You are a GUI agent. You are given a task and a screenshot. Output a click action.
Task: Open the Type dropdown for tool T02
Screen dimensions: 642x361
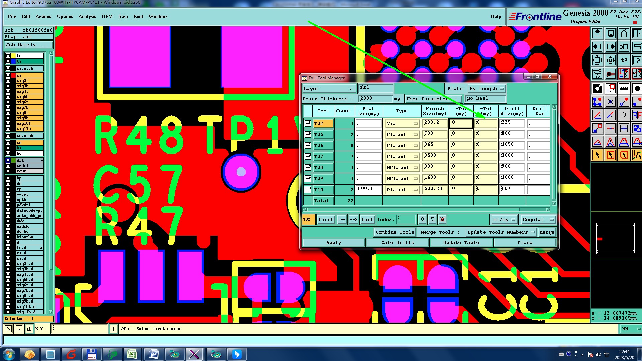(416, 124)
